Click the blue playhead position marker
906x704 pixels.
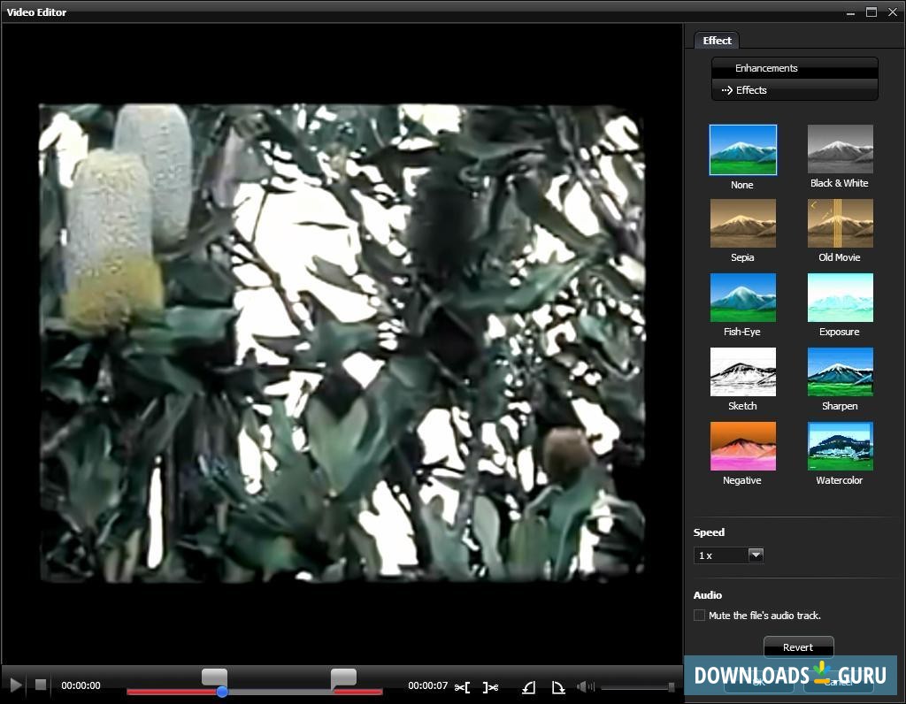[222, 692]
